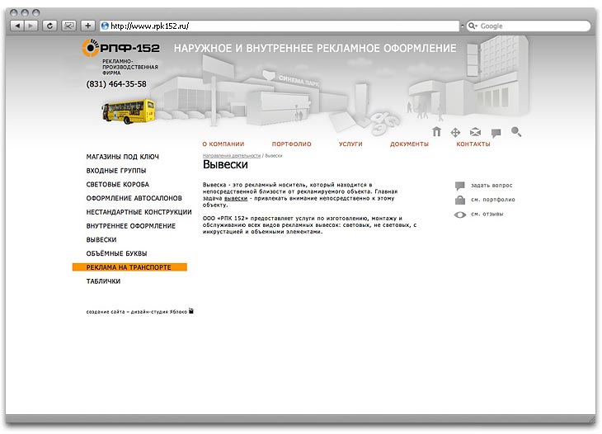The image size is (602, 434).
Task: Select СВЕТОВЫЕ КОРОБА in sidebar
Action: coord(117,184)
